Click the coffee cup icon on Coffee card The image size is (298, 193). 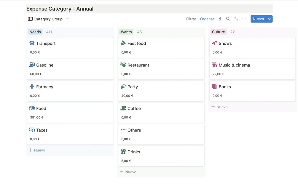123,108
